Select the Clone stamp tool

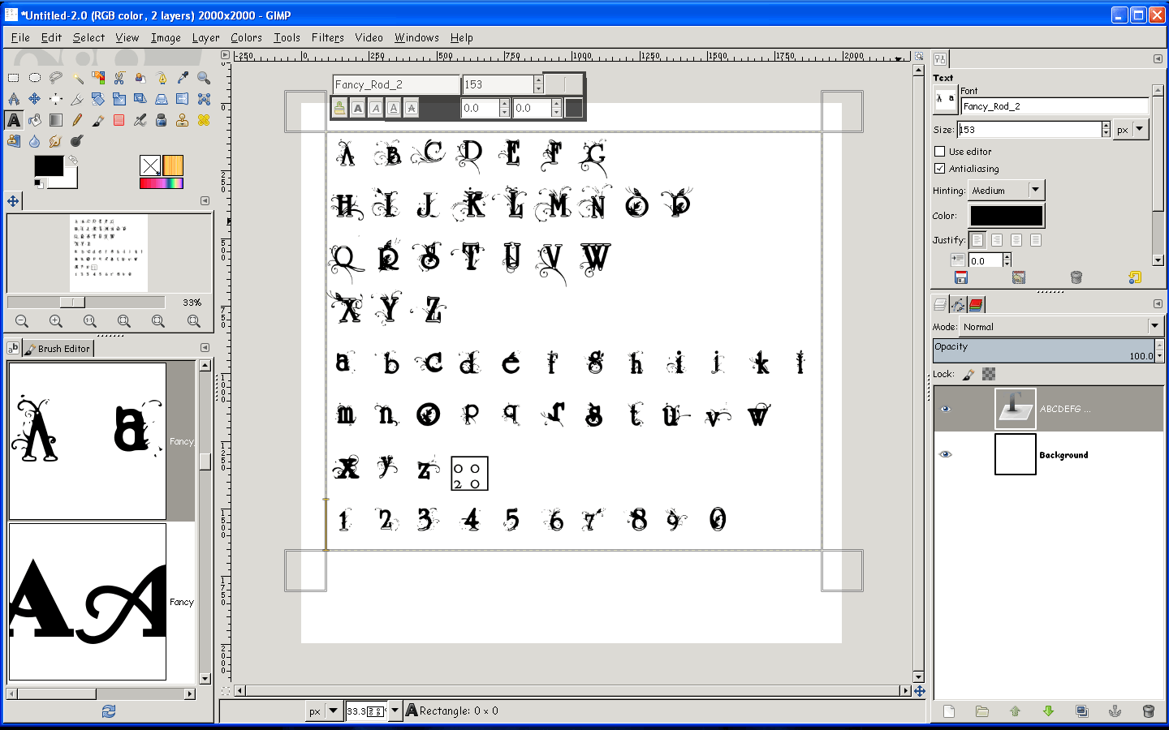[183, 120]
